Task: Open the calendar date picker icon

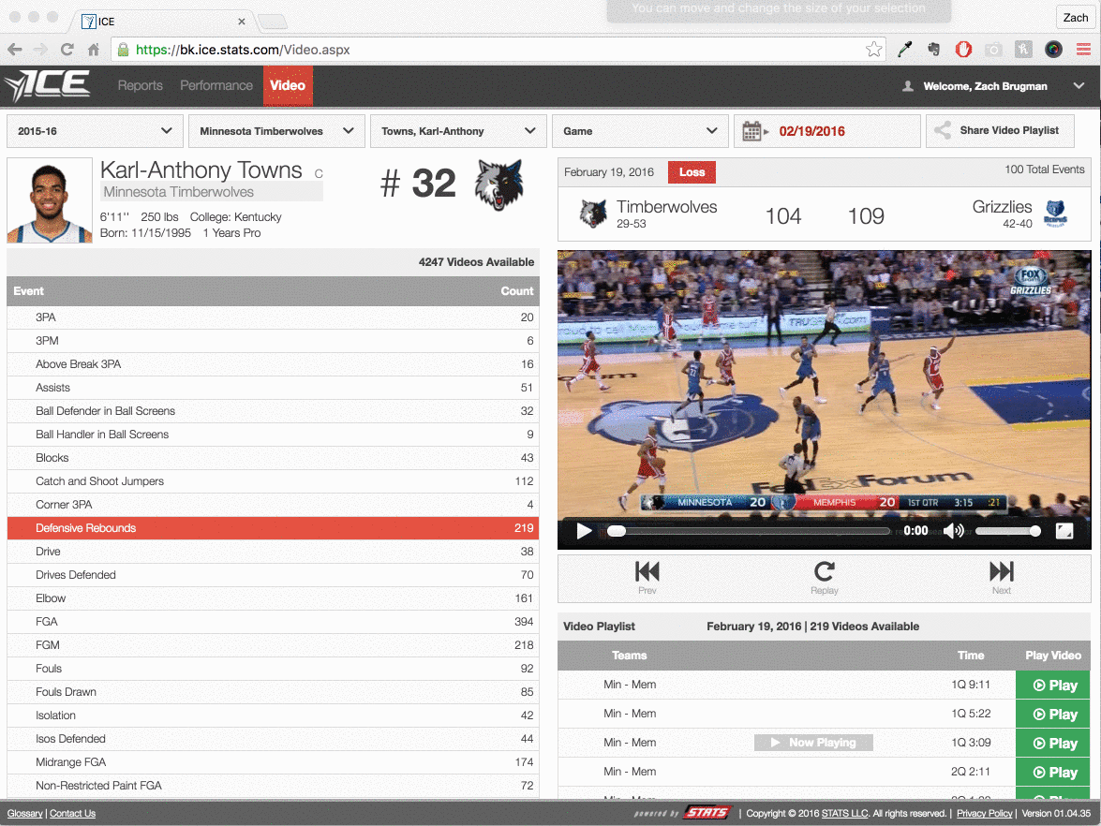Action: pyautogui.click(x=751, y=131)
